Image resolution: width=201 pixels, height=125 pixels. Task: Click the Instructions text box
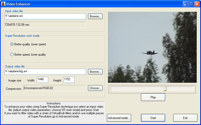coord(54,111)
